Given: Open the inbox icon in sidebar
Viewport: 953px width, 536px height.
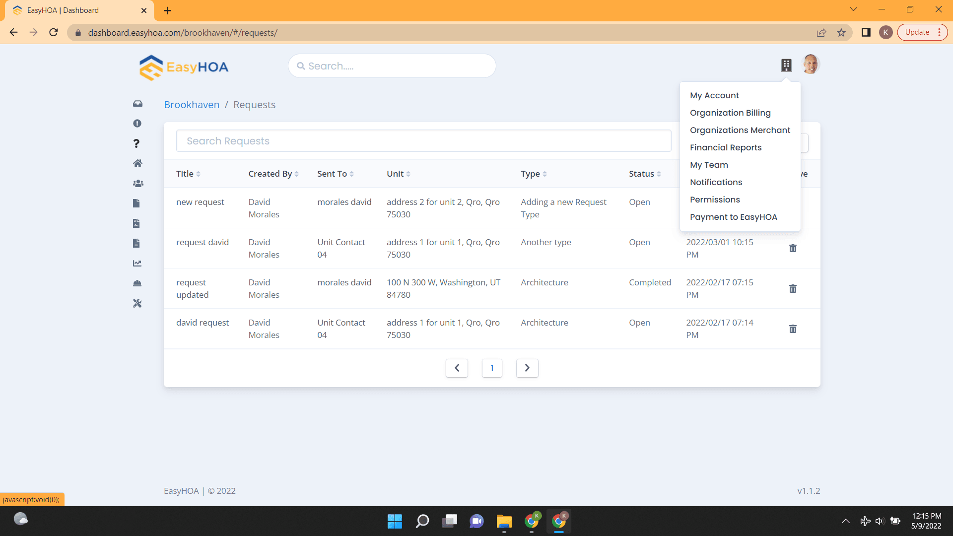Looking at the screenshot, I should 137,104.
